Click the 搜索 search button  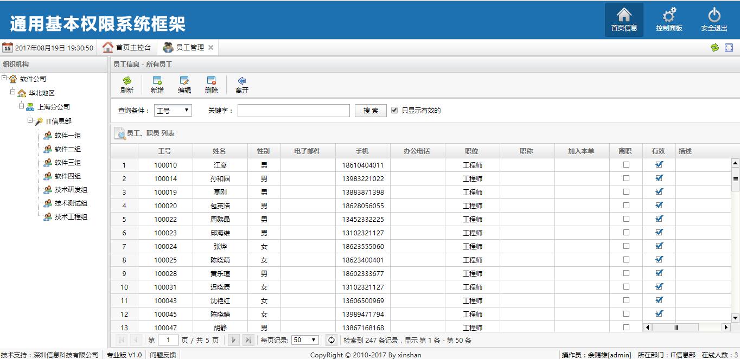(x=371, y=111)
